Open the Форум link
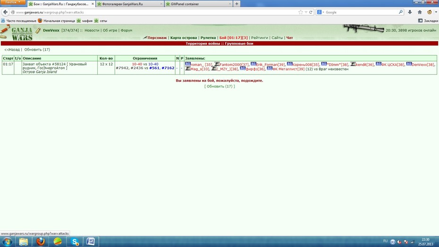This screenshot has width=439, height=247. 126,30
